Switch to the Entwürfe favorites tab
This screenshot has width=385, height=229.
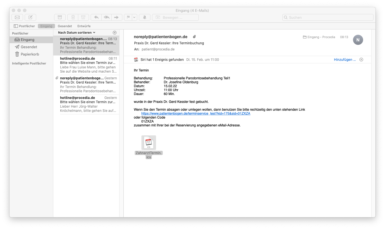tap(84, 26)
